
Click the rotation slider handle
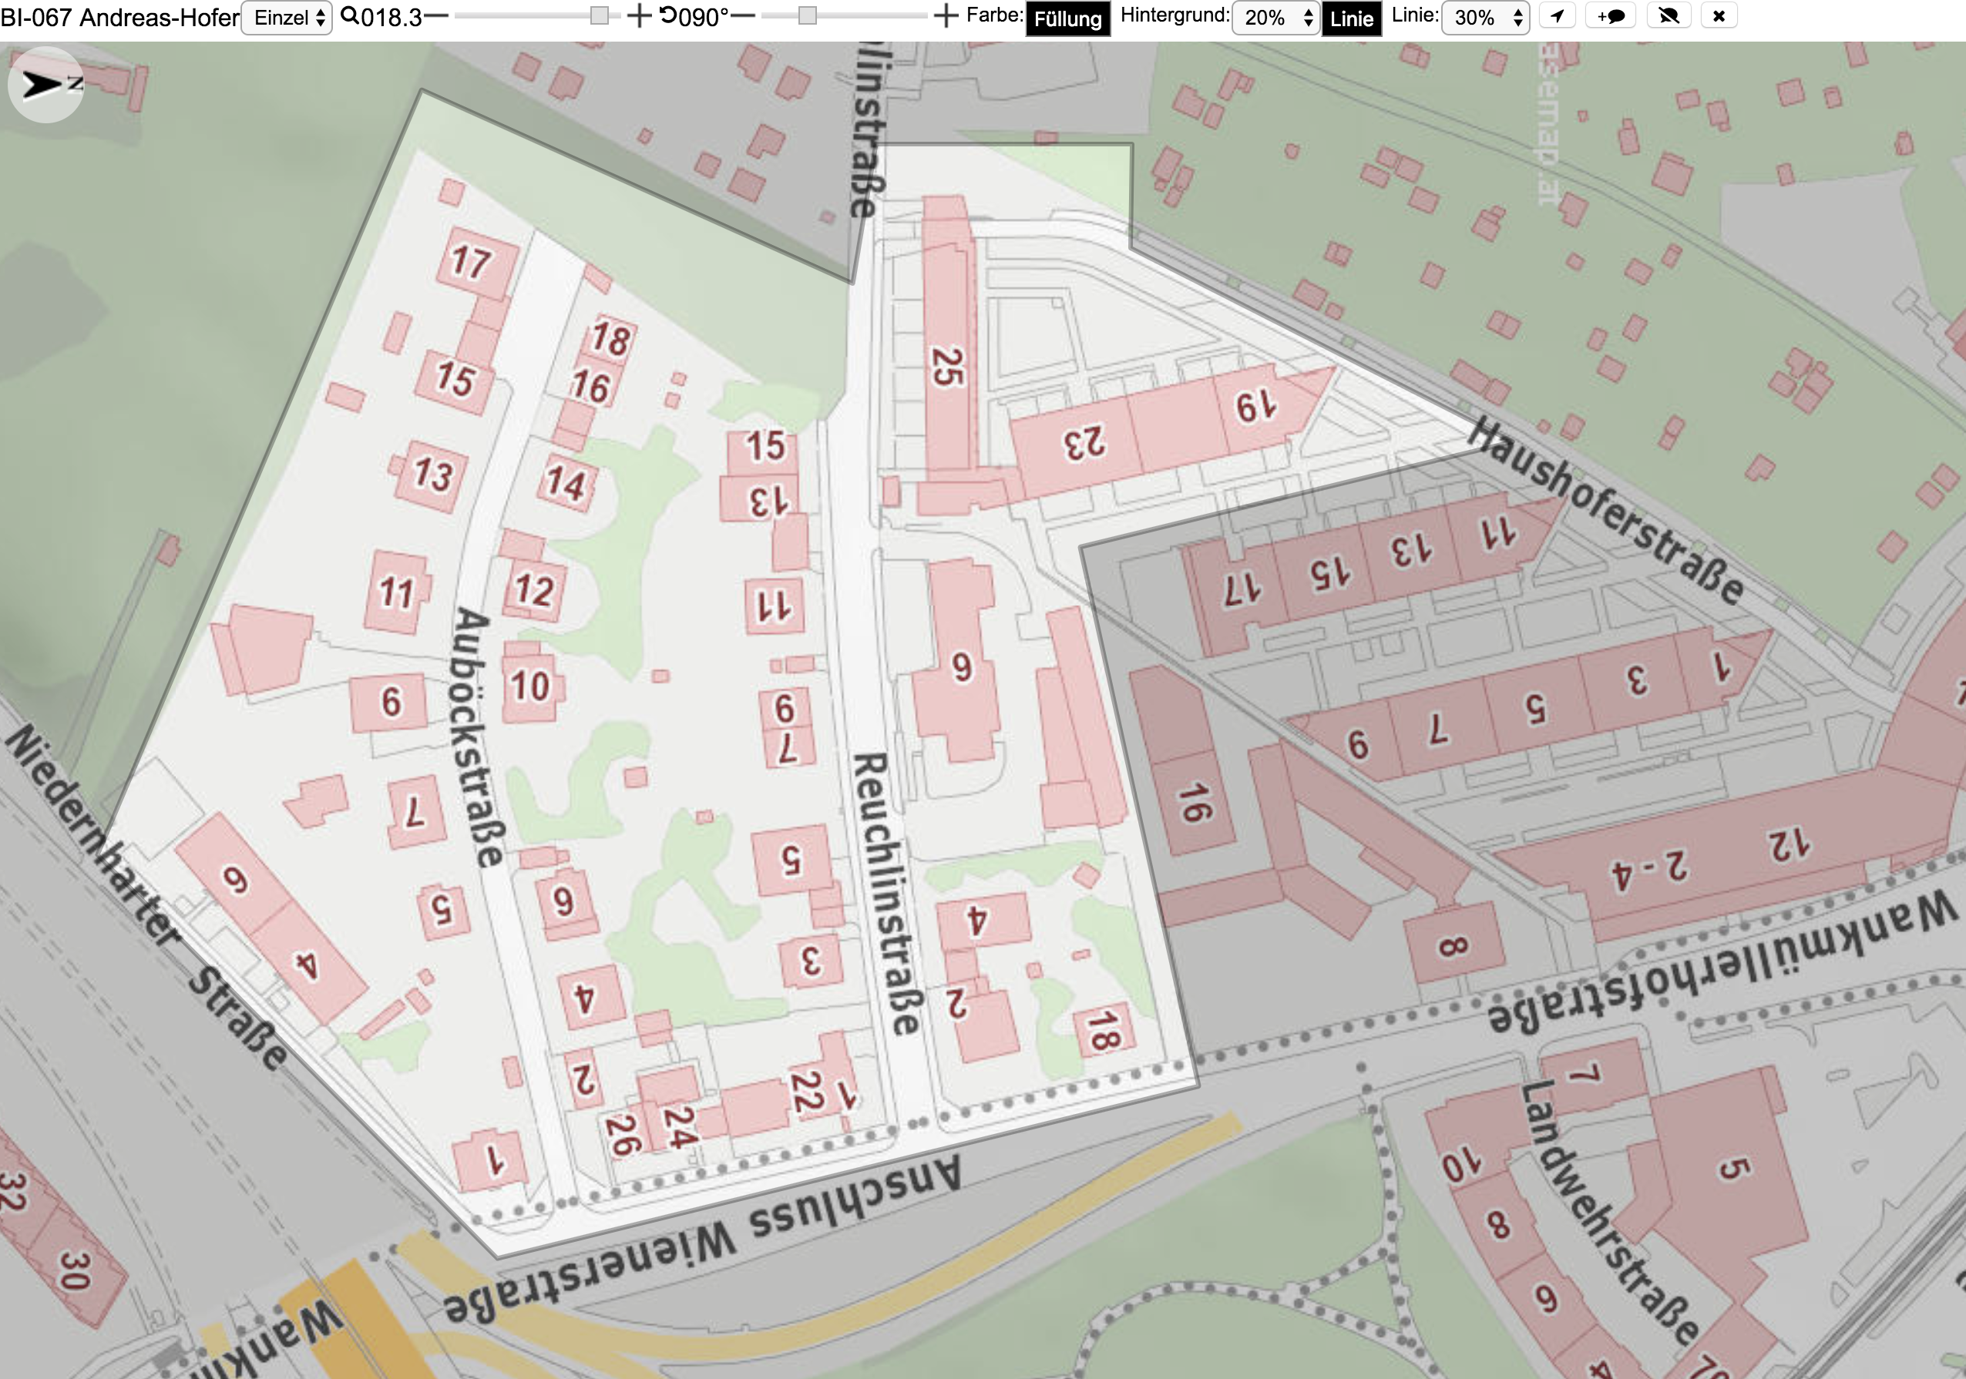(808, 15)
